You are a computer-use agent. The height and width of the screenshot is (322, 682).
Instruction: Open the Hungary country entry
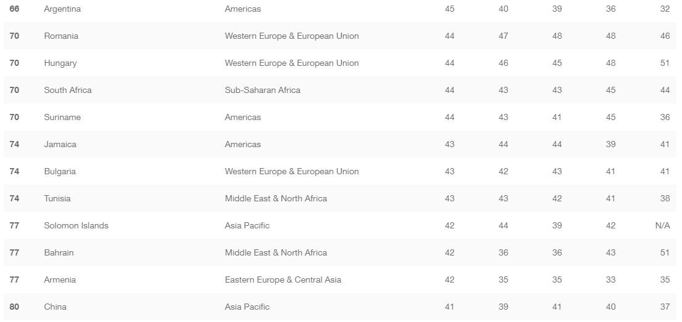click(60, 63)
